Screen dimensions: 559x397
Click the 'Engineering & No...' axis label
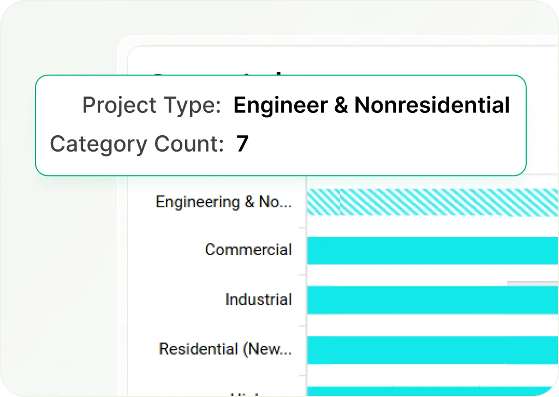(x=223, y=202)
